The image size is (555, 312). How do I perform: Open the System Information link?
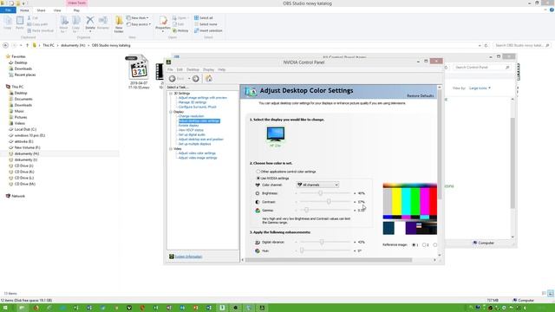(189, 257)
